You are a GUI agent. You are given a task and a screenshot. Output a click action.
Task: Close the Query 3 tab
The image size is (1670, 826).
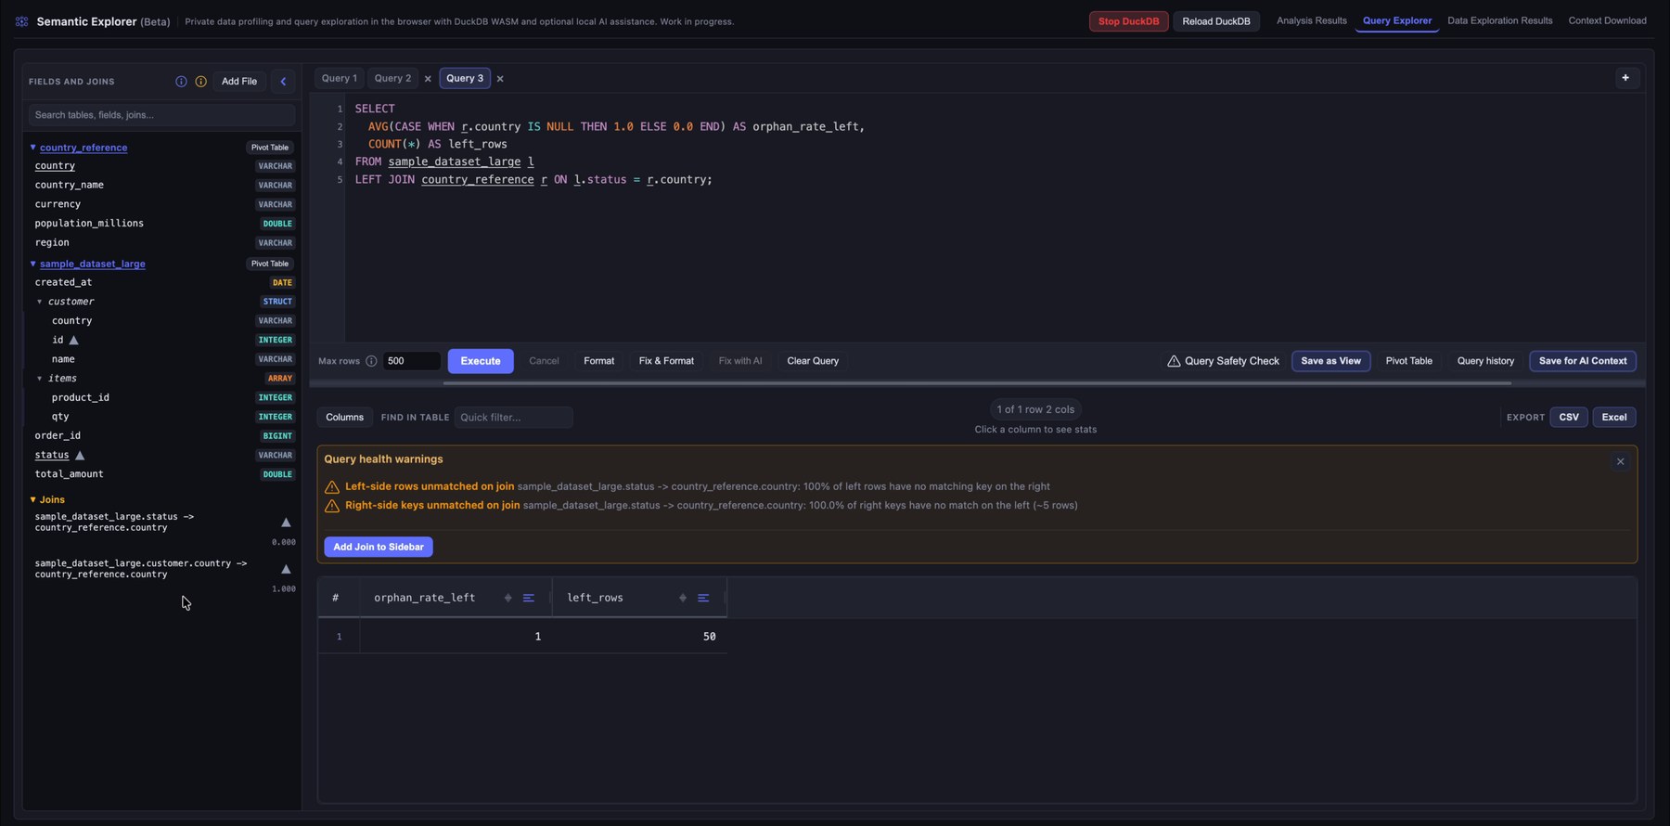point(500,79)
